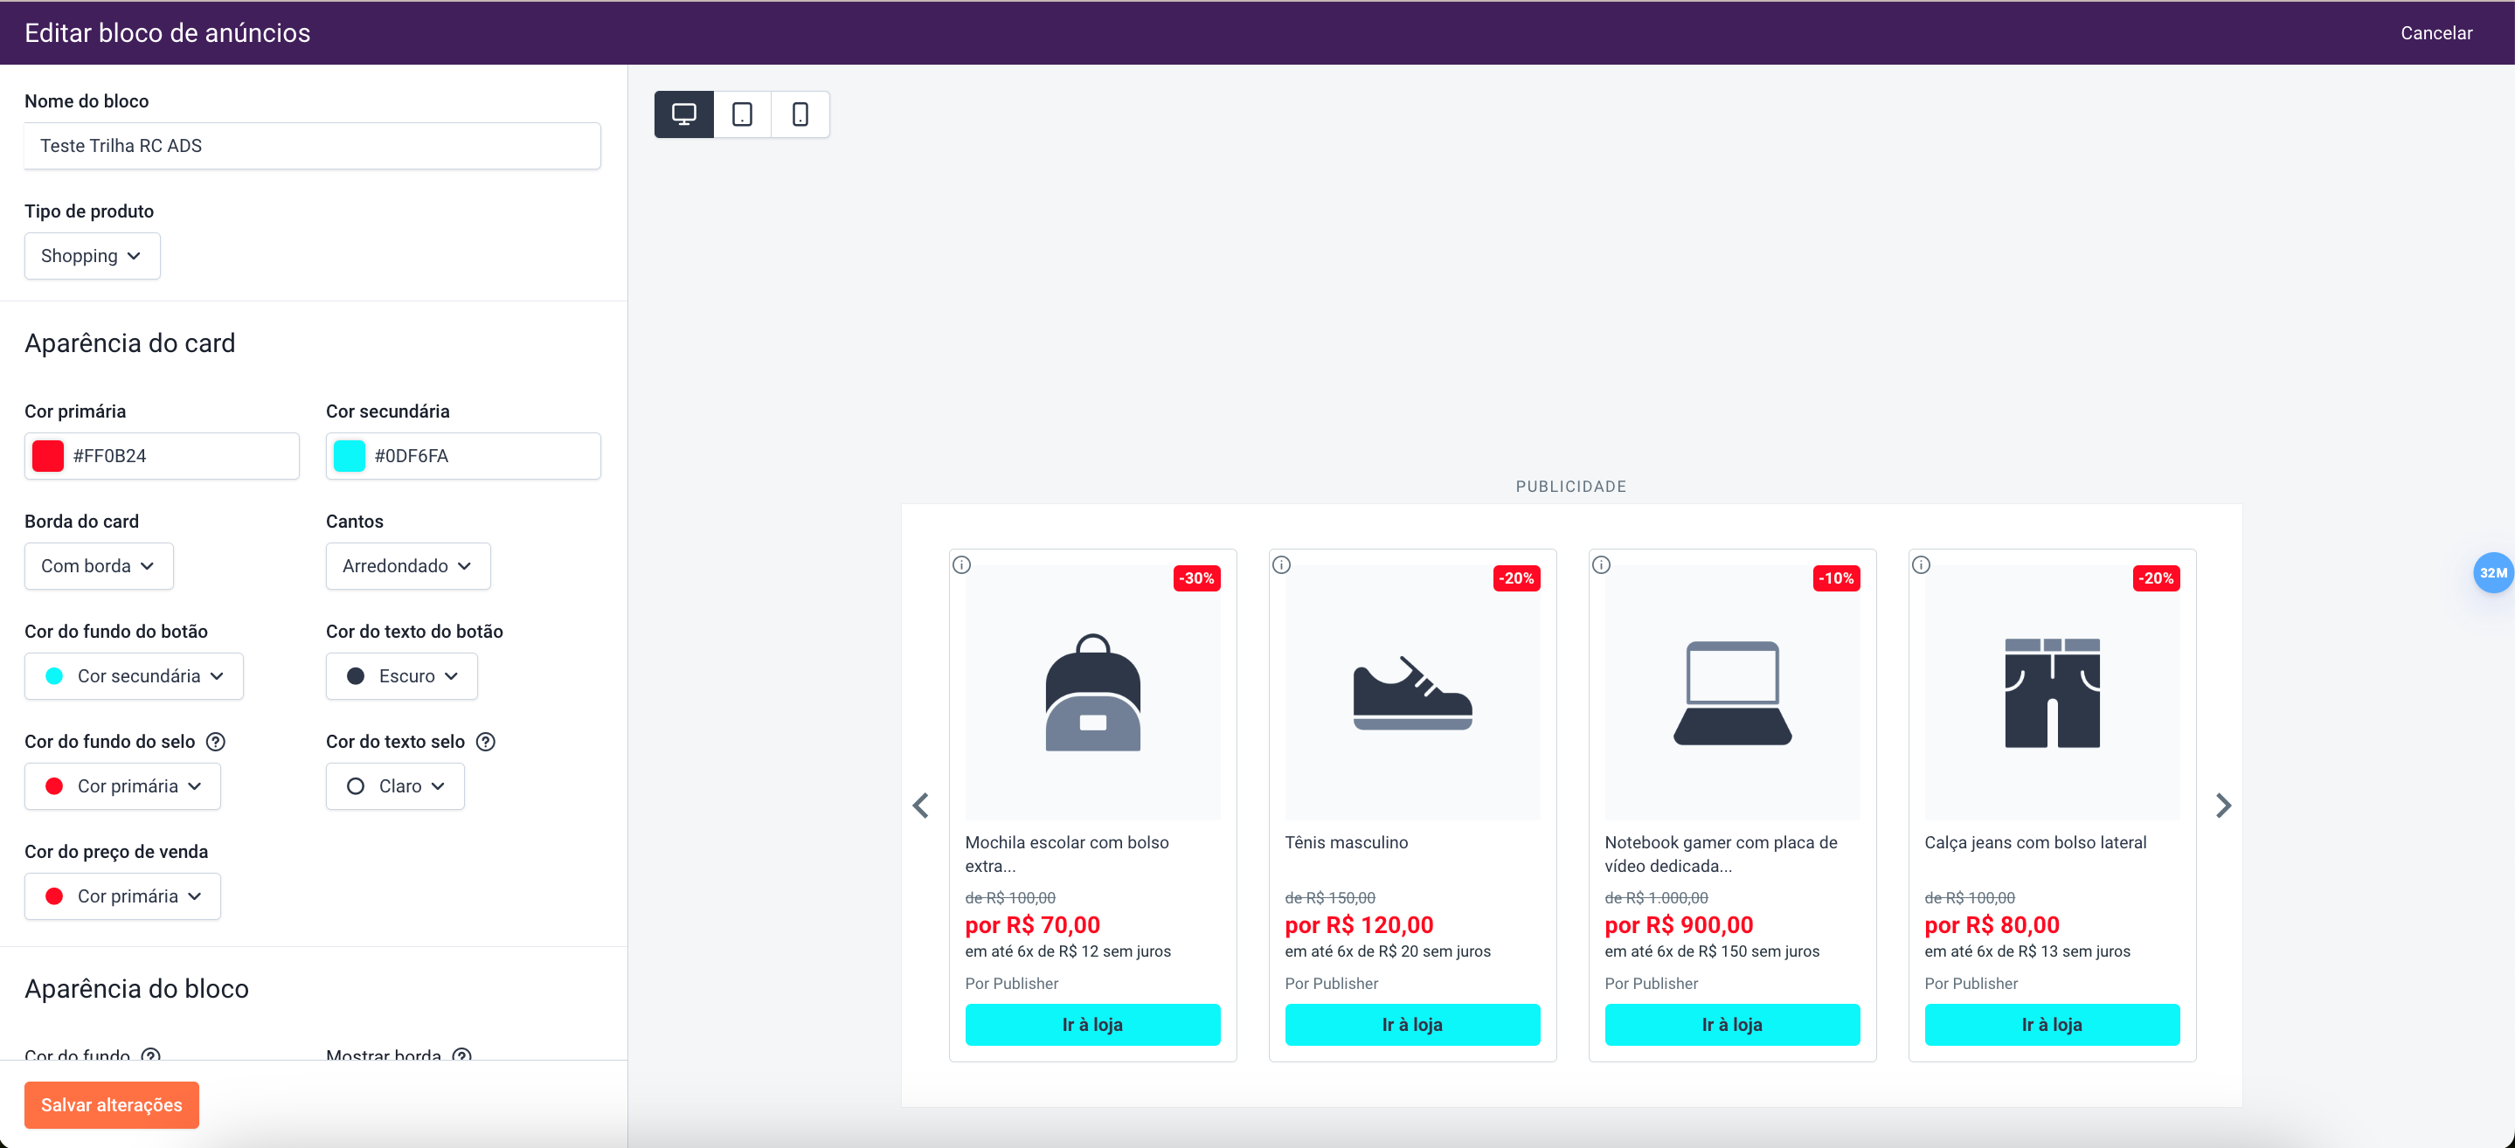
Task: Click Cancelar in the header
Action: [x=2435, y=33]
